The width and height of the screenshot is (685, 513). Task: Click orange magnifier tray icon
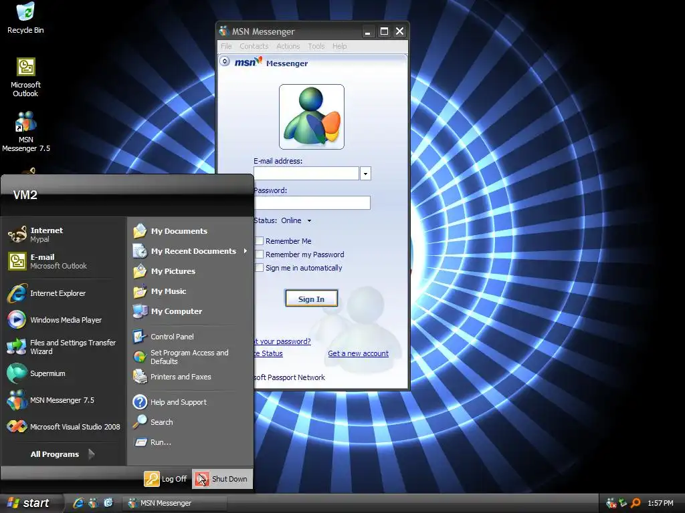[636, 503]
